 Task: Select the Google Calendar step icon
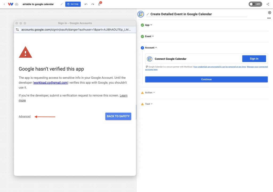coord(141,14)
